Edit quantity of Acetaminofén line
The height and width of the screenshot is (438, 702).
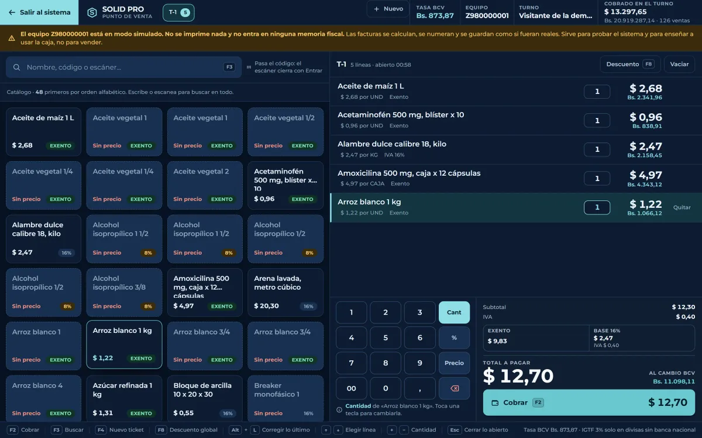[597, 120]
